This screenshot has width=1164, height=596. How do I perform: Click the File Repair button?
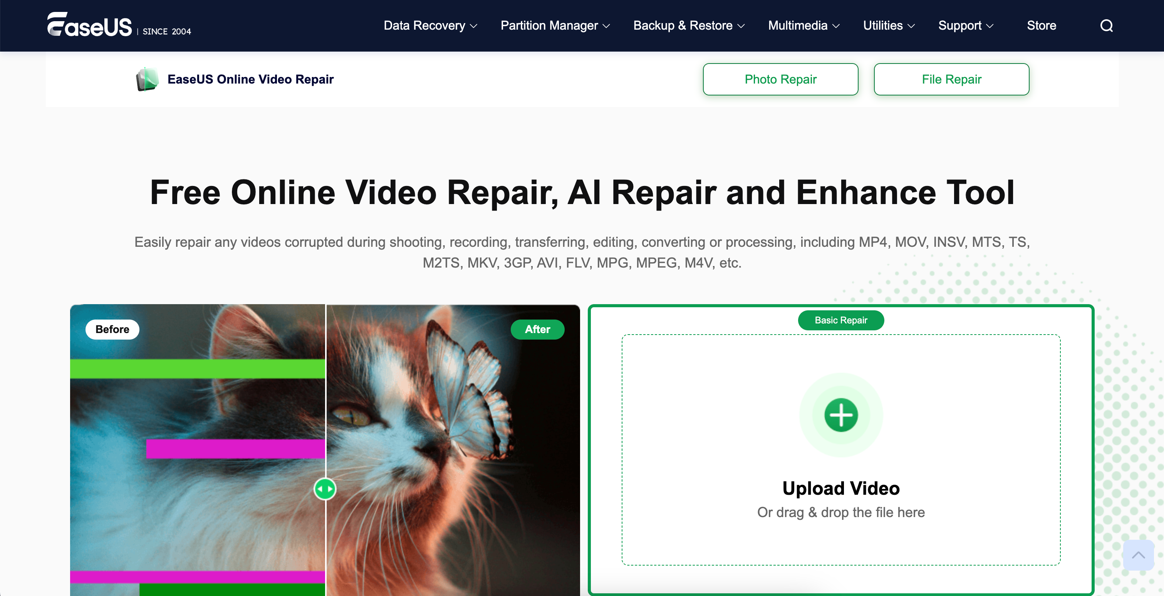point(951,79)
